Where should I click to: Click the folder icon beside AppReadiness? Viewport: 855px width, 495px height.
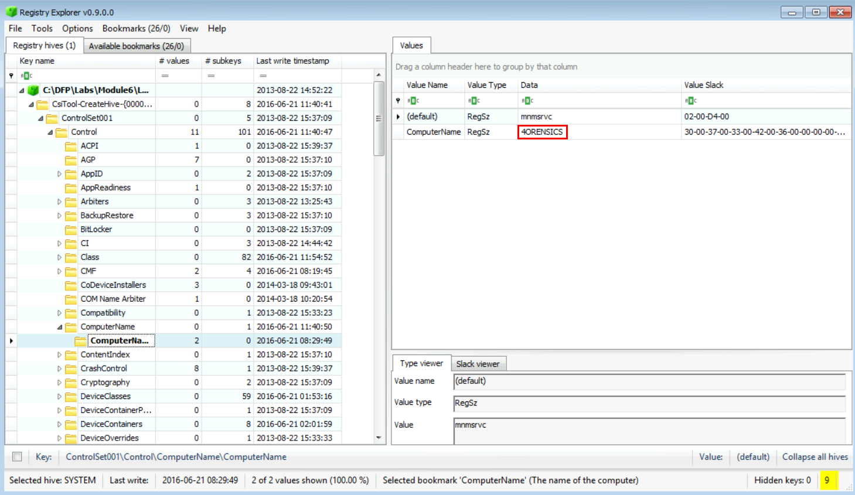[x=71, y=188]
